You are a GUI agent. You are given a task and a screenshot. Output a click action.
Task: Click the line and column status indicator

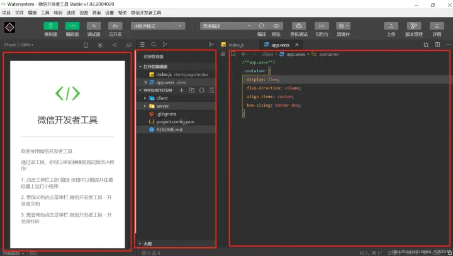coord(371,253)
